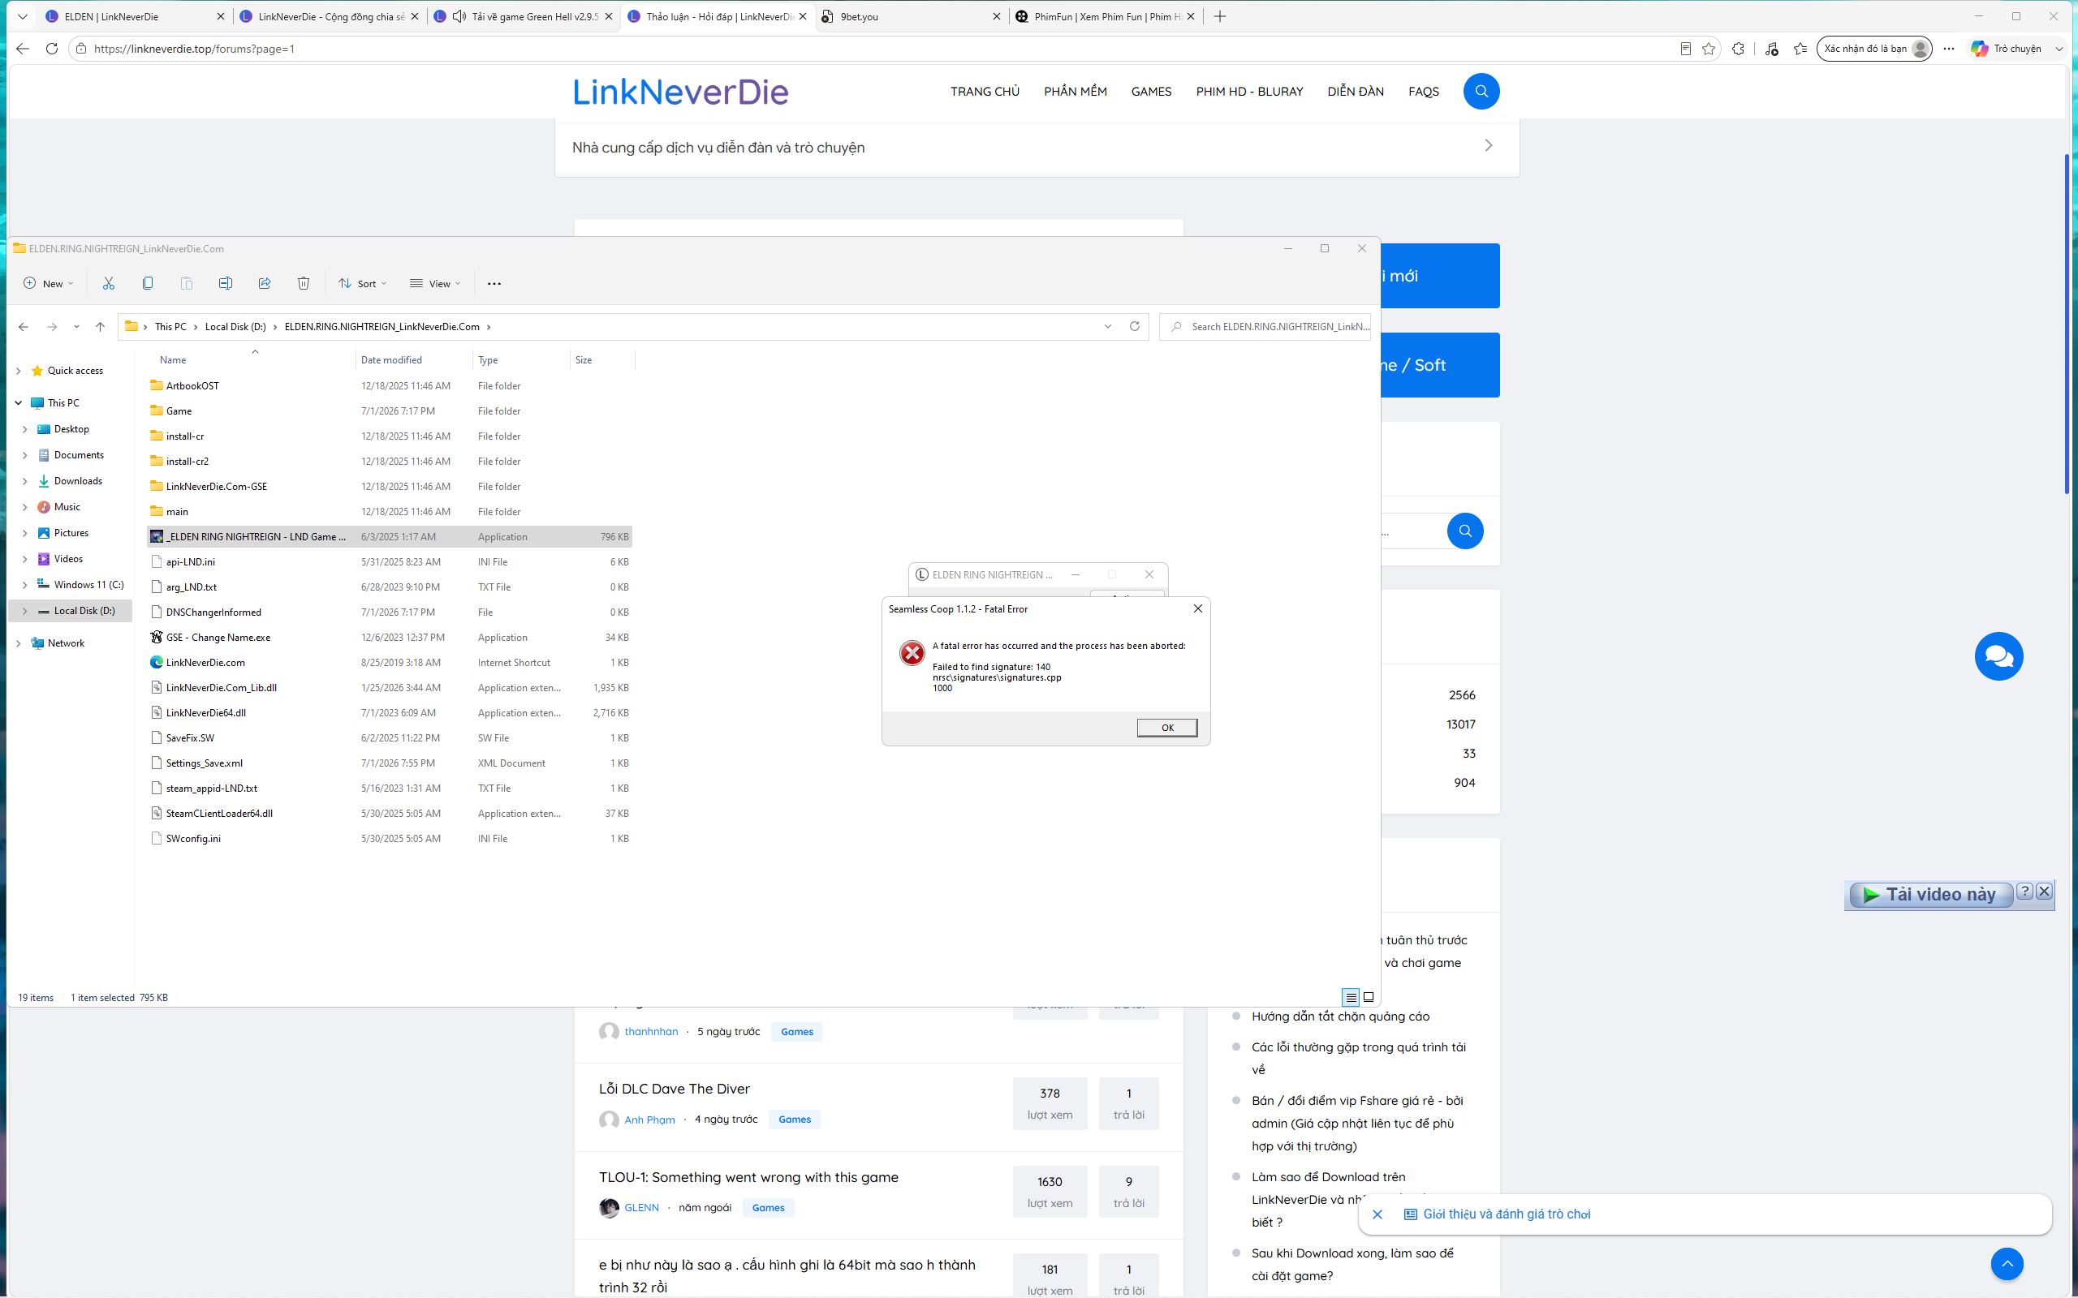This screenshot has width=2078, height=1298.
Task: Open 'Hướng dẫn tắt chặn quảng cáo' link
Action: [1340, 1016]
